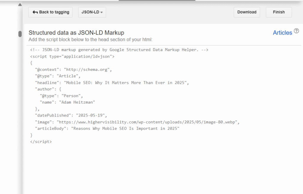Image resolution: width=303 pixels, height=194 pixels.
Task: Open the Articles link
Action: pyautogui.click(x=282, y=33)
